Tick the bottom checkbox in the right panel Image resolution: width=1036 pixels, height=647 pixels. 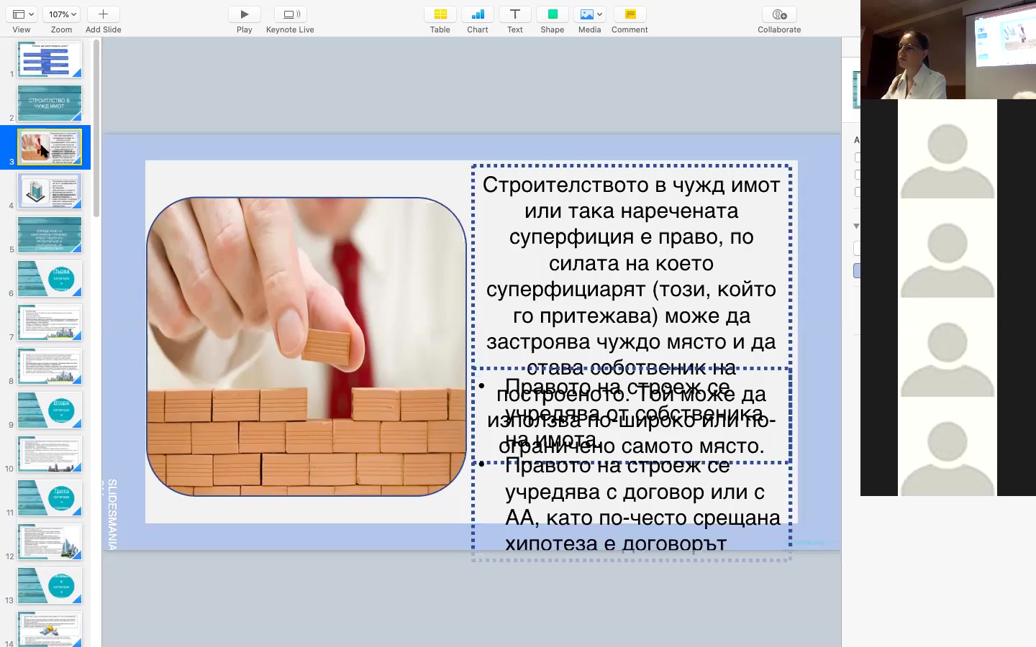(x=857, y=192)
